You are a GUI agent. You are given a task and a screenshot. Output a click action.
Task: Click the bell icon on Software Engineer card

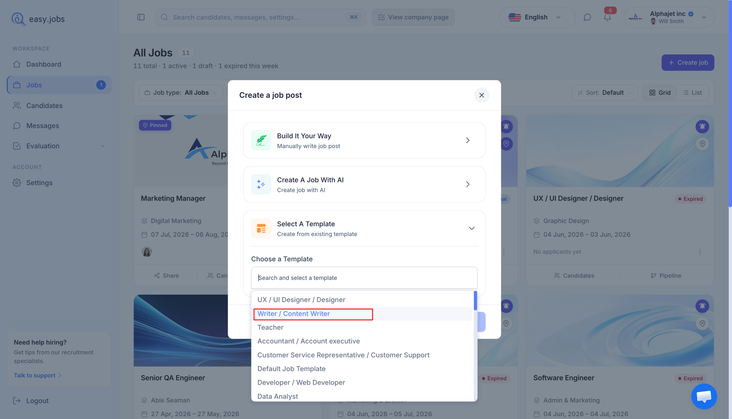pyautogui.click(x=702, y=306)
